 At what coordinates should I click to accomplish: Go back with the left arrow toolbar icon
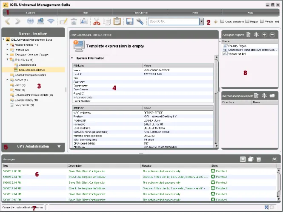point(7,21)
